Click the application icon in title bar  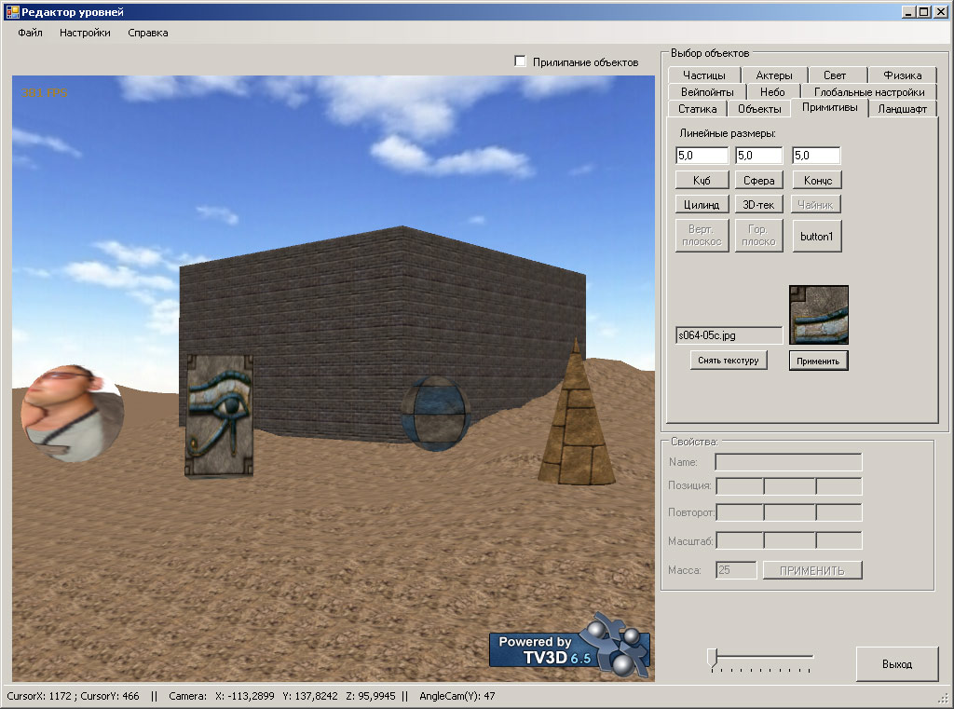tap(12, 11)
